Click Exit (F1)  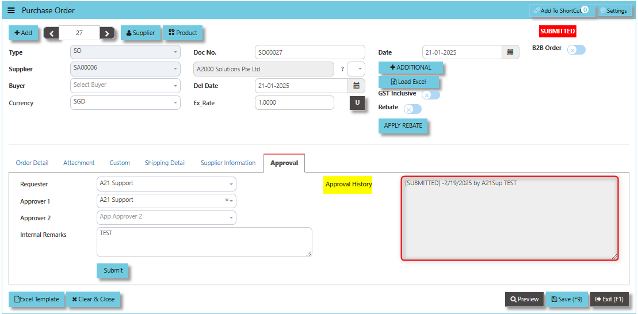[x=609, y=299]
